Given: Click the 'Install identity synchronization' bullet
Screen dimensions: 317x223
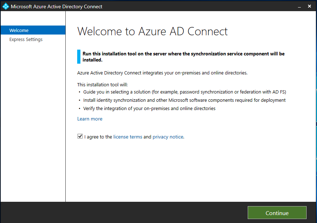Looking at the screenshot, I should click(185, 100).
